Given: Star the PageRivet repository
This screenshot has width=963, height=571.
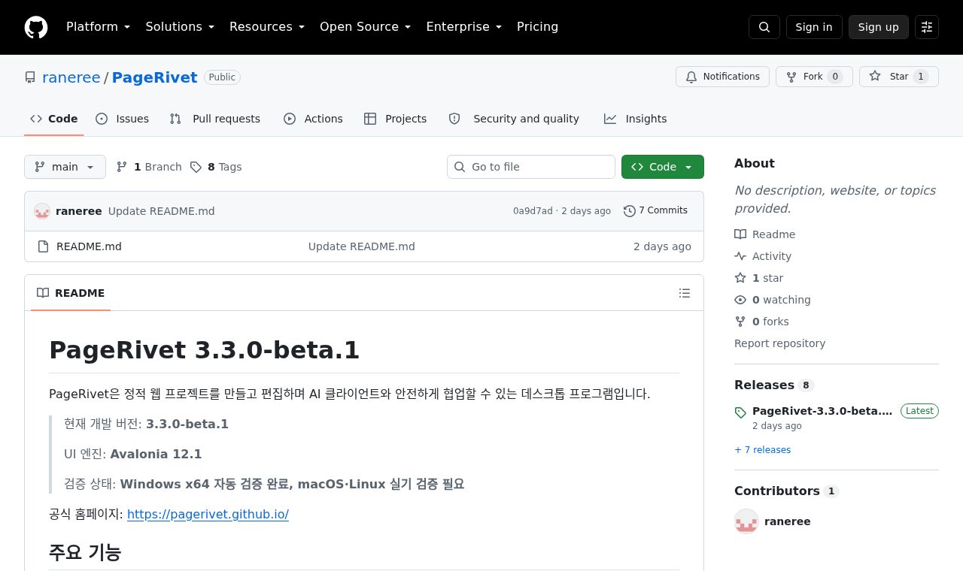Looking at the screenshot, I should 899,77.
